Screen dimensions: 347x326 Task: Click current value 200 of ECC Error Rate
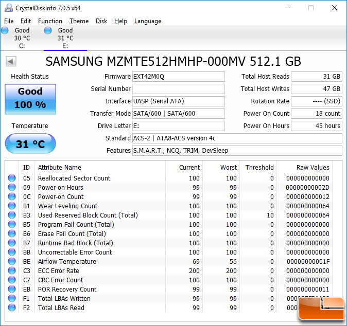pyautogui.click(x=194, y=271)
